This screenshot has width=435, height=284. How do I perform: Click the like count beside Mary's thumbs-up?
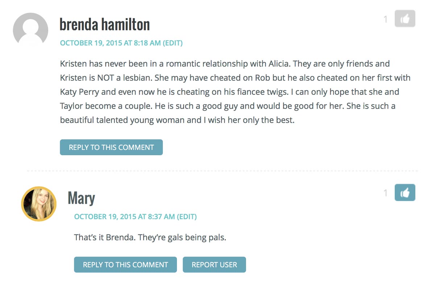[x=386, y=193]
